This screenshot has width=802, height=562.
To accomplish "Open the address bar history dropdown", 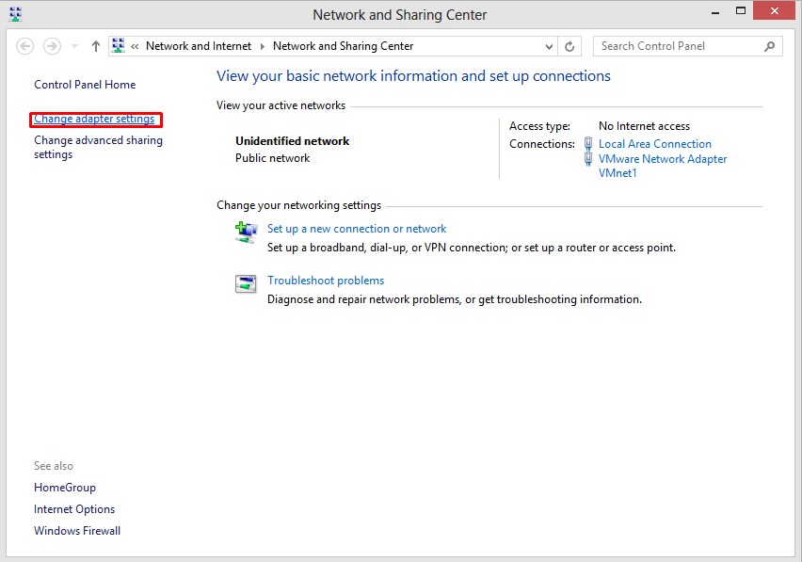I will click(x=549, y=46).
